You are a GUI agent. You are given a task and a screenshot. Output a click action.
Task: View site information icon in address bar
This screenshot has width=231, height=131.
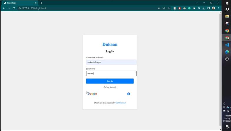tap(20, 8)
